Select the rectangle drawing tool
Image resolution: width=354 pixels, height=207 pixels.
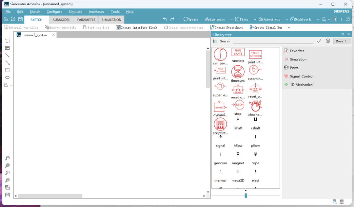[x=8, y=70]
